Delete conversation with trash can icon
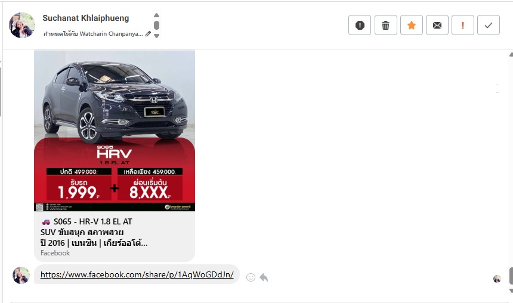The image size is (513, 303). pos(386,25)
